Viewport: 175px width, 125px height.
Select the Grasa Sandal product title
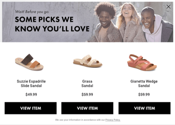87,83
